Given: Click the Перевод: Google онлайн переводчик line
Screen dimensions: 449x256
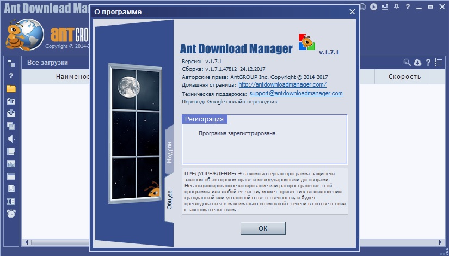Looking at the screenshot, I should (230, 102).
